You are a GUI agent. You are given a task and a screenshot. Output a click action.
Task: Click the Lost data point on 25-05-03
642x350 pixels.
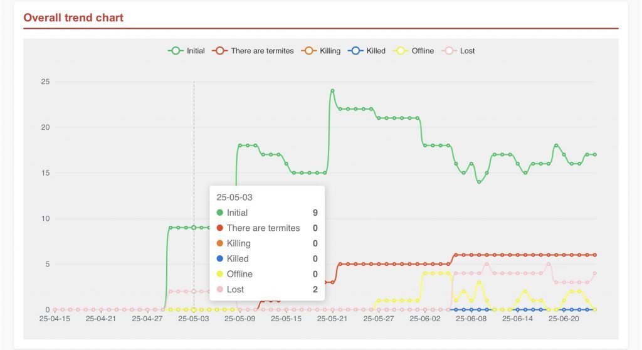click(194, 291)
